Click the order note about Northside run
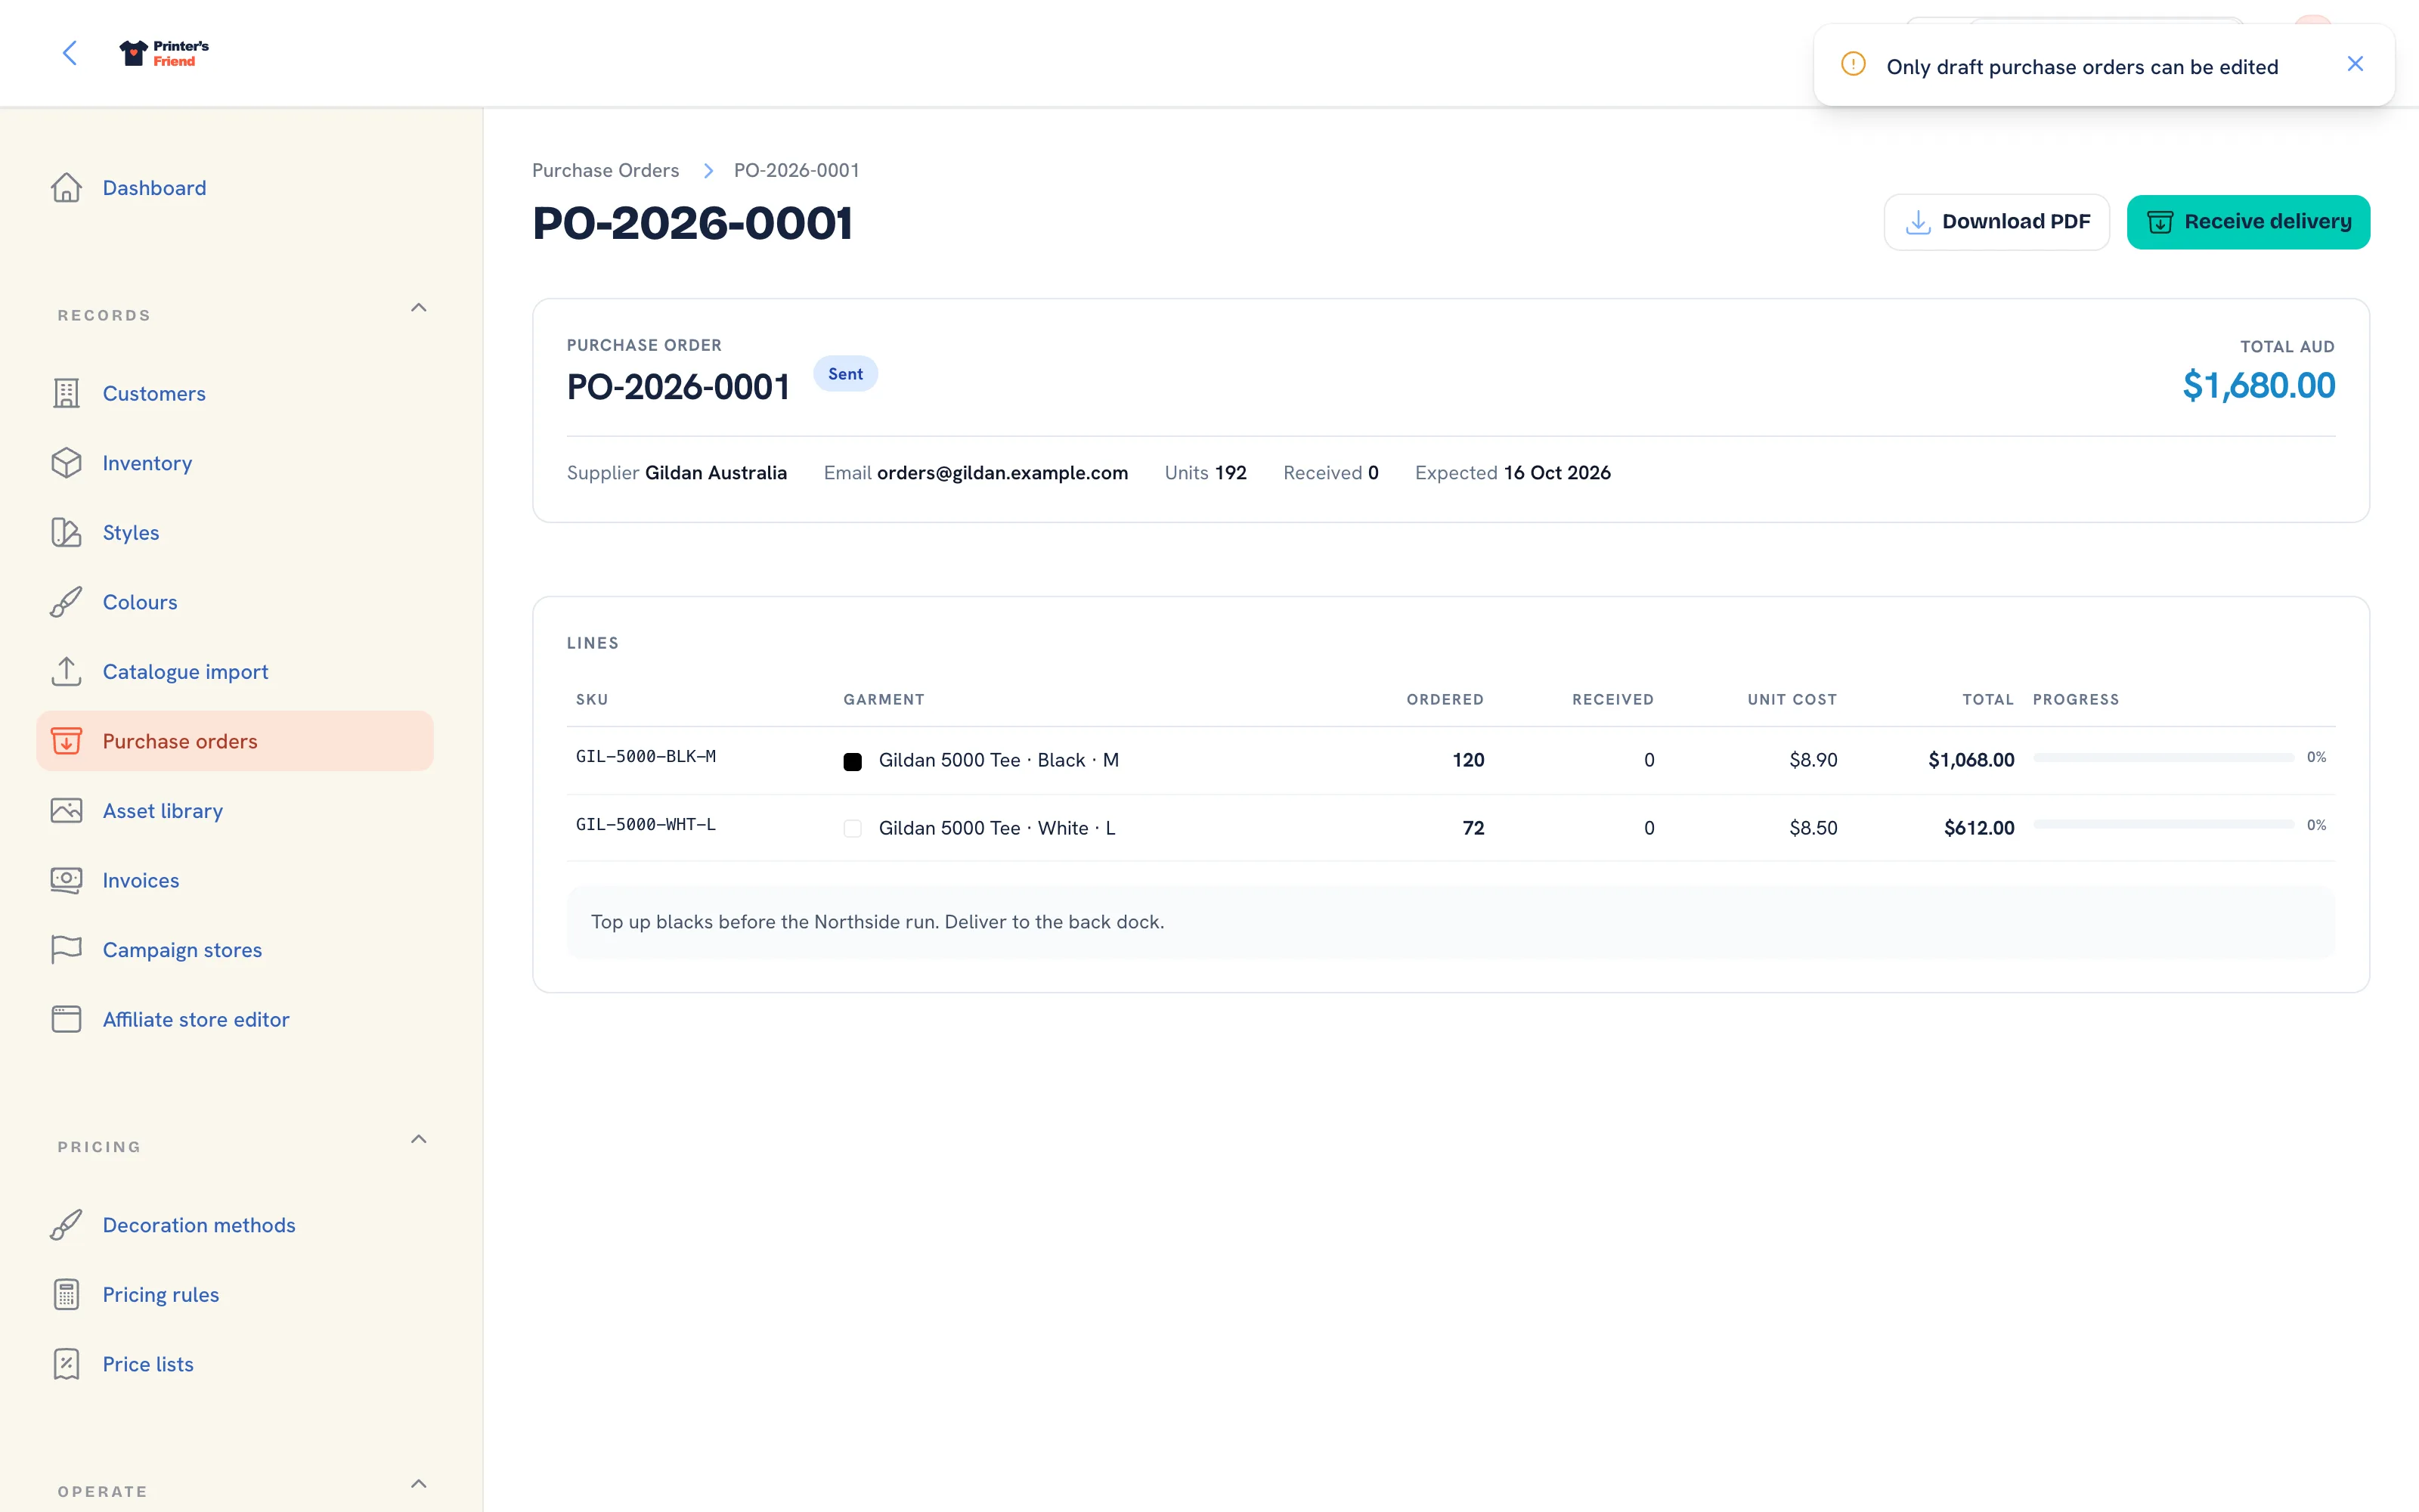 (x=877, y=922)
